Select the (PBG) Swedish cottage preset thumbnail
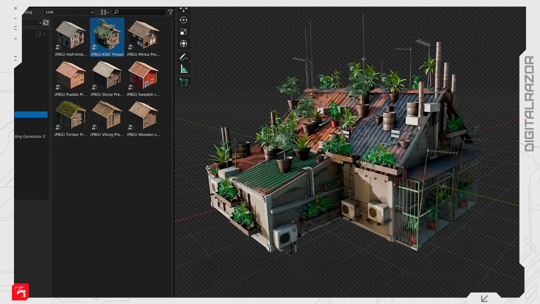The image size is (540, 304). (143, 75)
